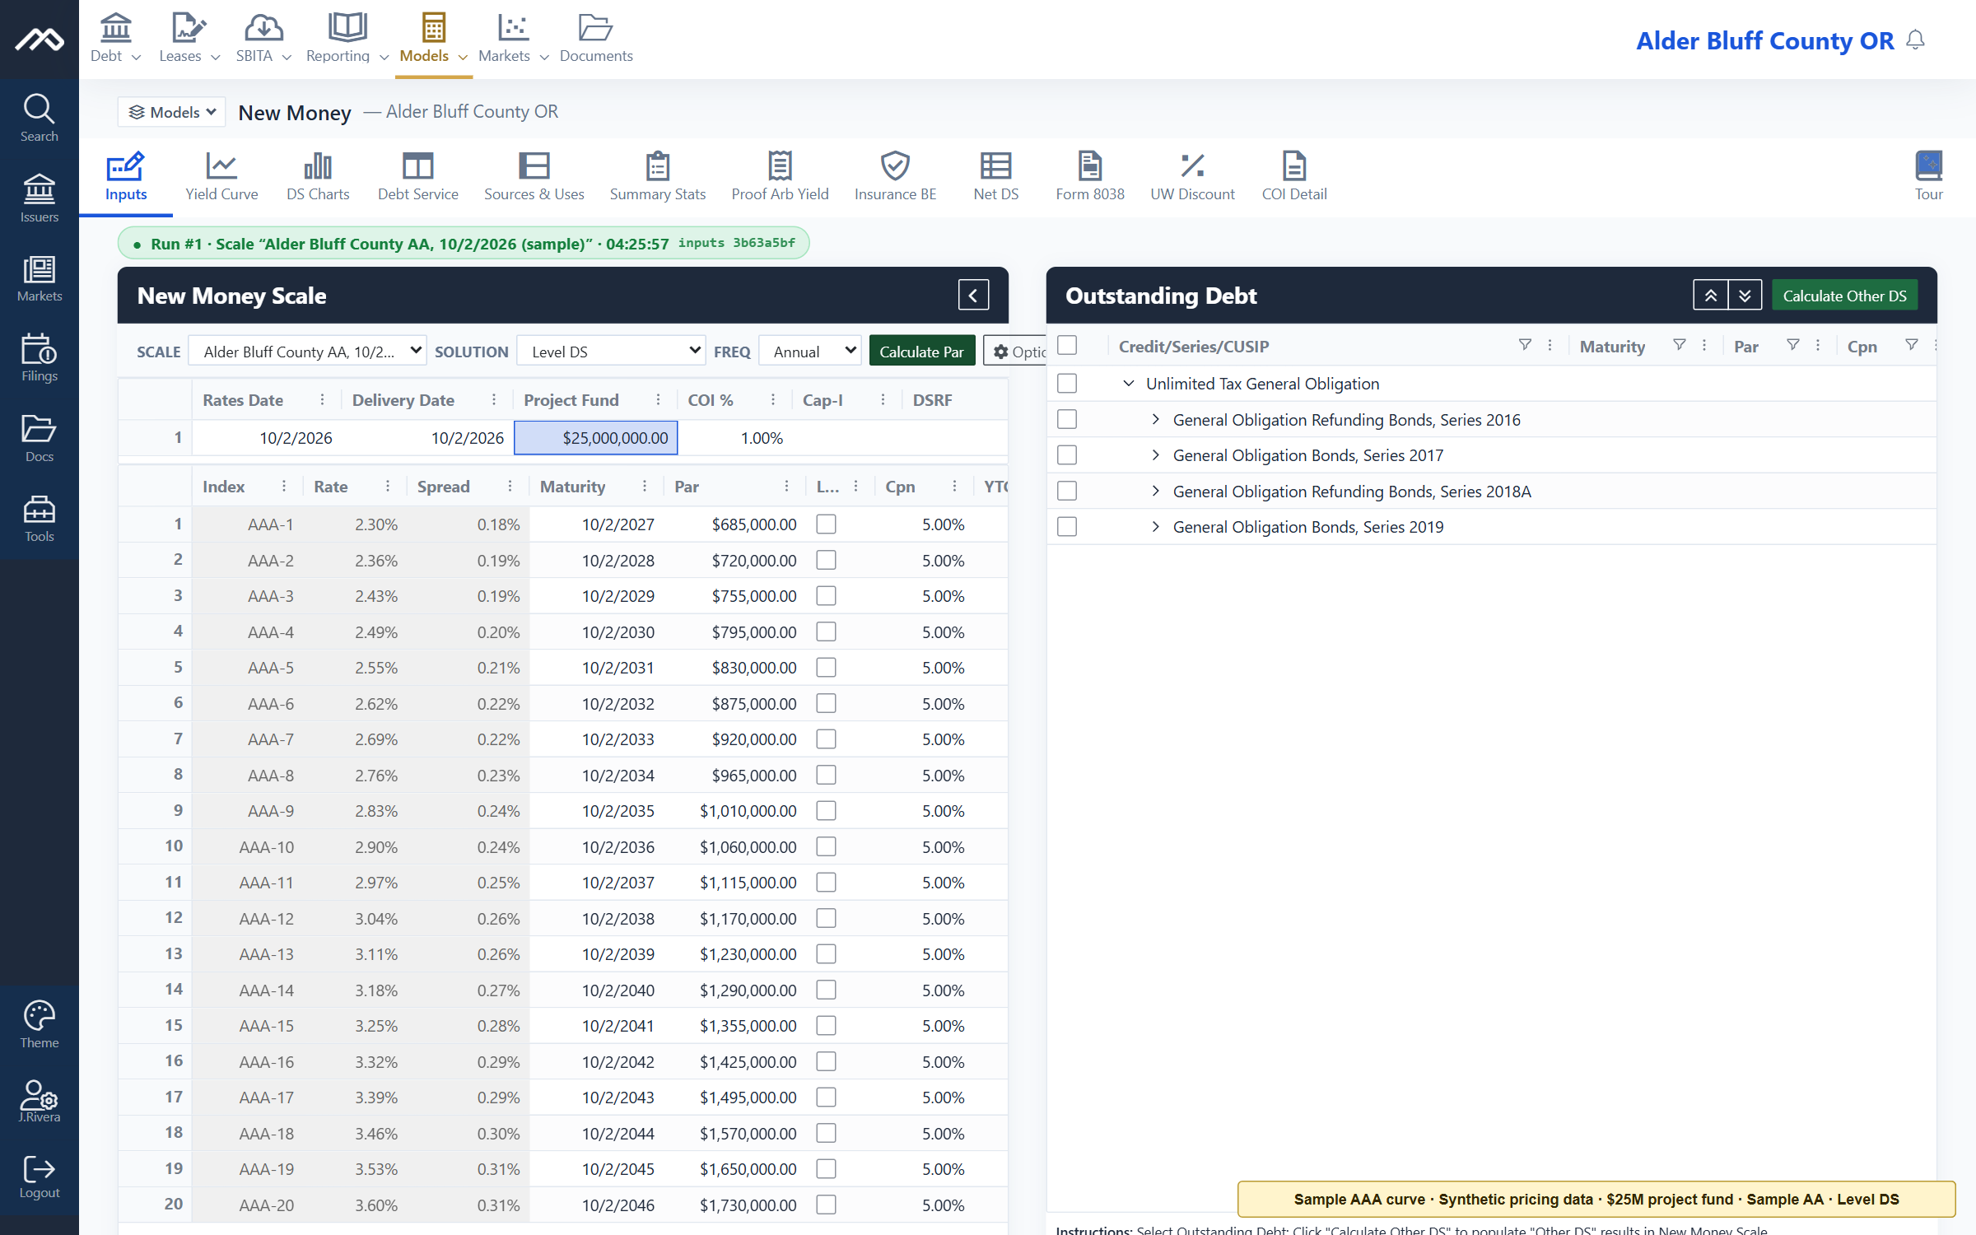Viewport: 1976px width, 1235px height.
Task: Click the Calculate Par button
Action: [x=921, y=352]
